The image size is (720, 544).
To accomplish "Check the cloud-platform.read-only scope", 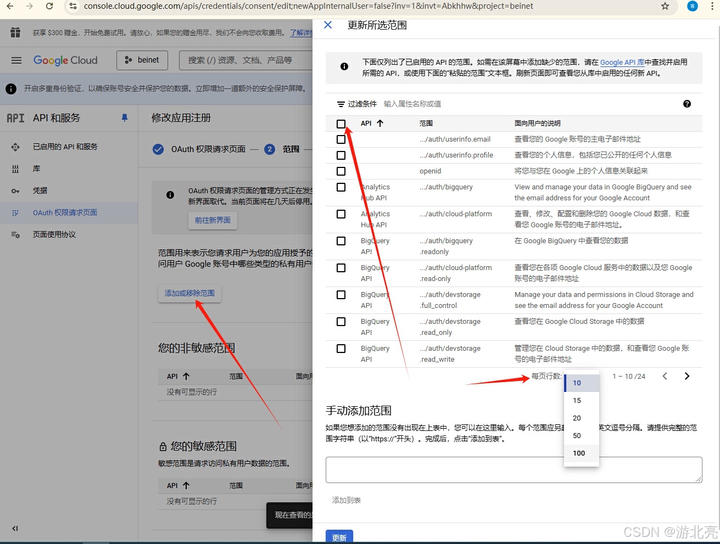I will [341, 268].
